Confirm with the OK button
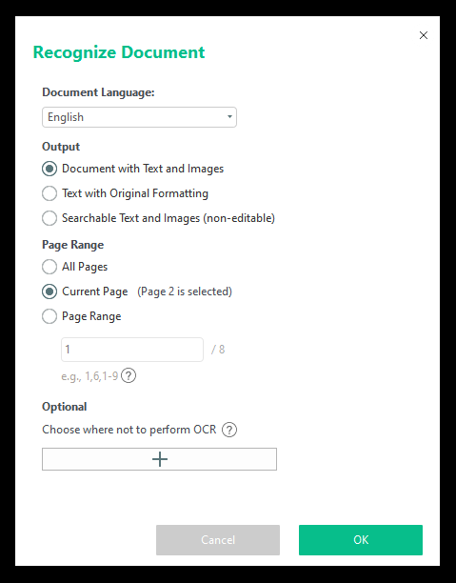 [x=361, y=540]
